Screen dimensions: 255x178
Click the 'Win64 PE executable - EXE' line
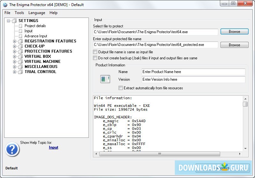(122, 106)
